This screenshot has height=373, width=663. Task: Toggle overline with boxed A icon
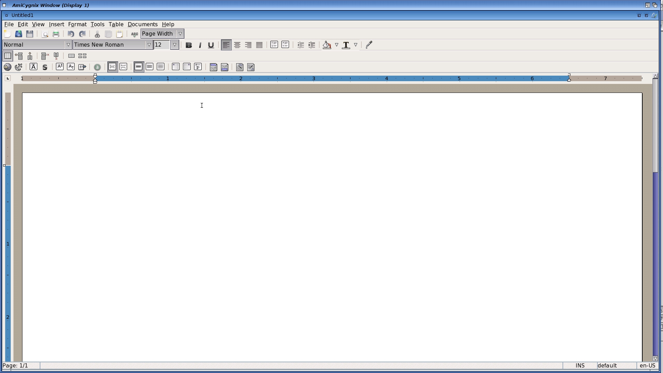click(x=33, y=67)
